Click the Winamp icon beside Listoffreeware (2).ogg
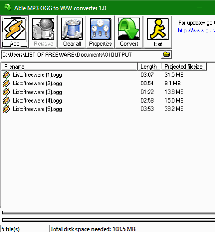The width and height of the screenshot is (215, 232). point(6,84)
